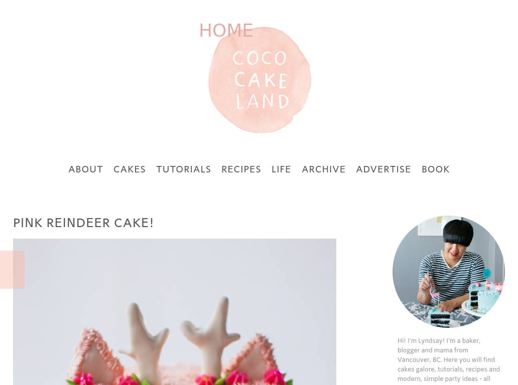Click the Coco Cake Land logo
518x385 pixels.
[260, 80]
